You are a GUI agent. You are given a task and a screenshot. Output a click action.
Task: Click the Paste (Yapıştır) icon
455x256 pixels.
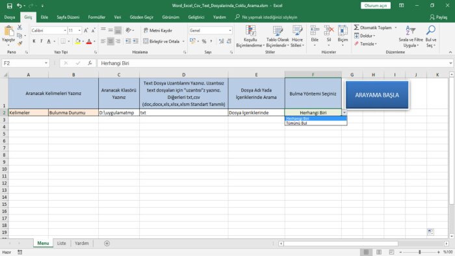pos(8,31)
